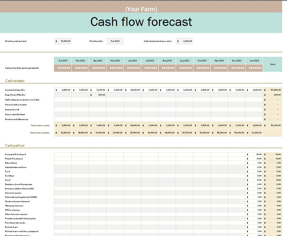This screenshot has width=287, height=236.
Task: Select the Feb 2023 column header
Action: [63, 60]
